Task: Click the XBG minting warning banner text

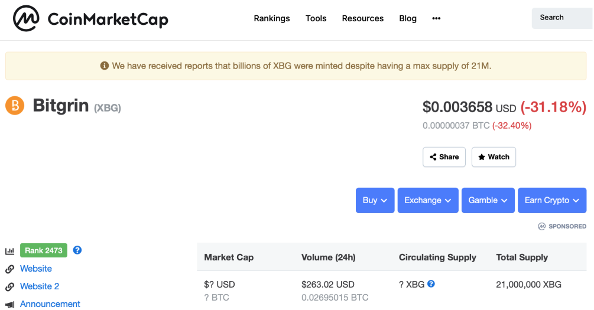Action: [301, 66]
